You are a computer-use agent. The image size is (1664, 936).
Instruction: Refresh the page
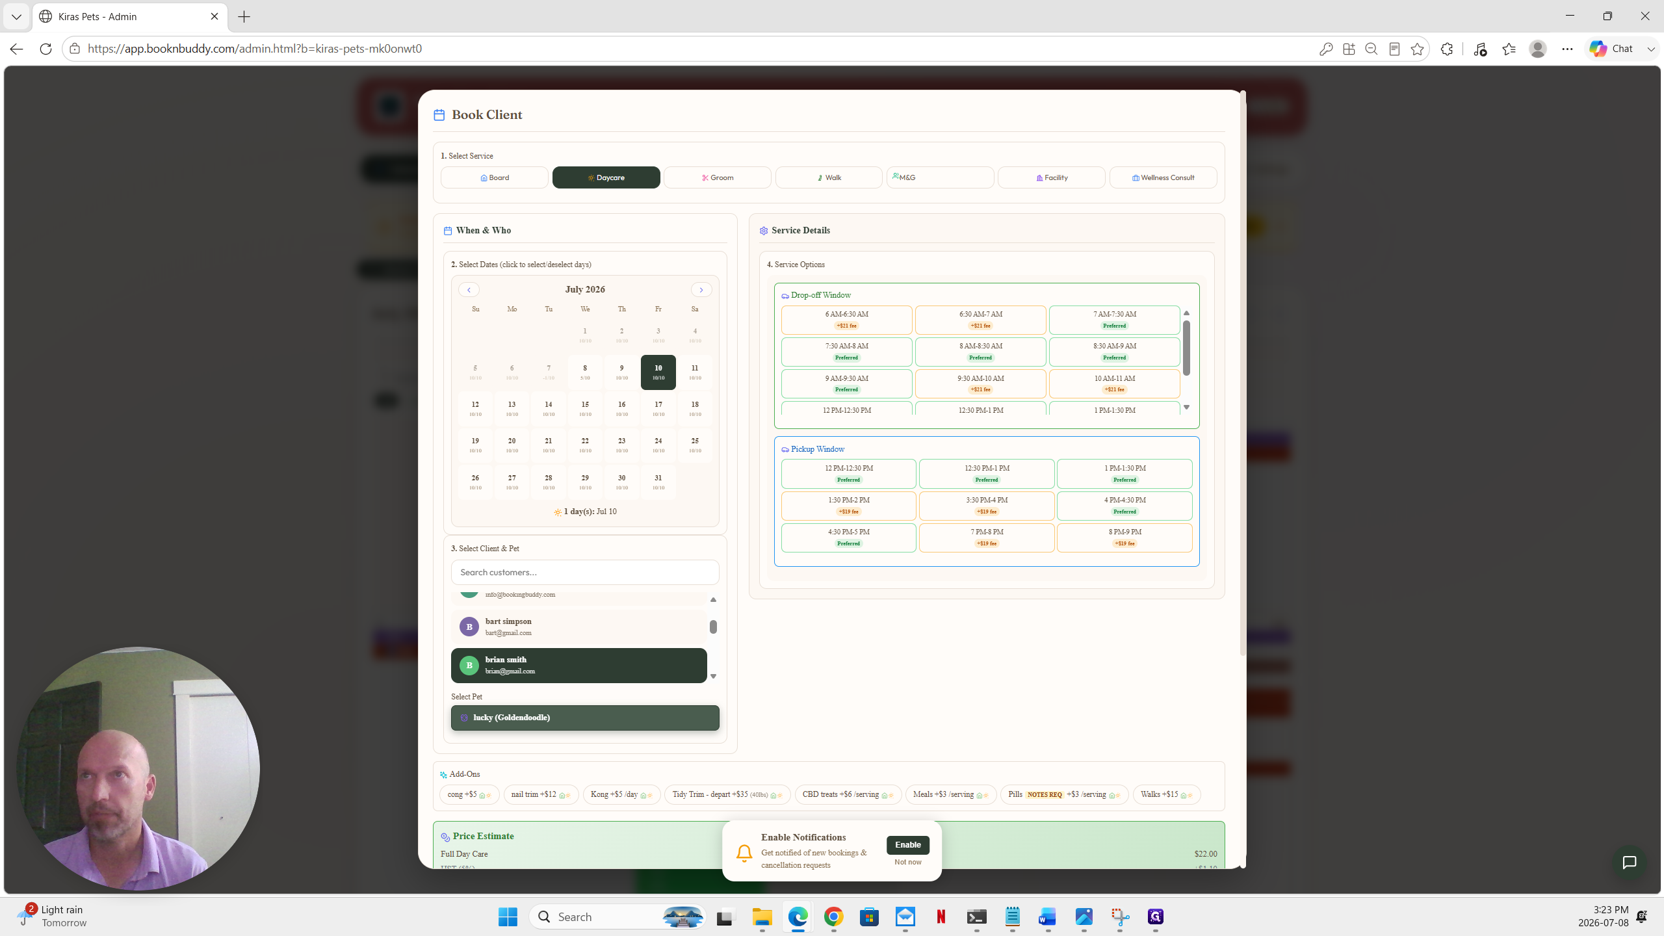point(45,49)
